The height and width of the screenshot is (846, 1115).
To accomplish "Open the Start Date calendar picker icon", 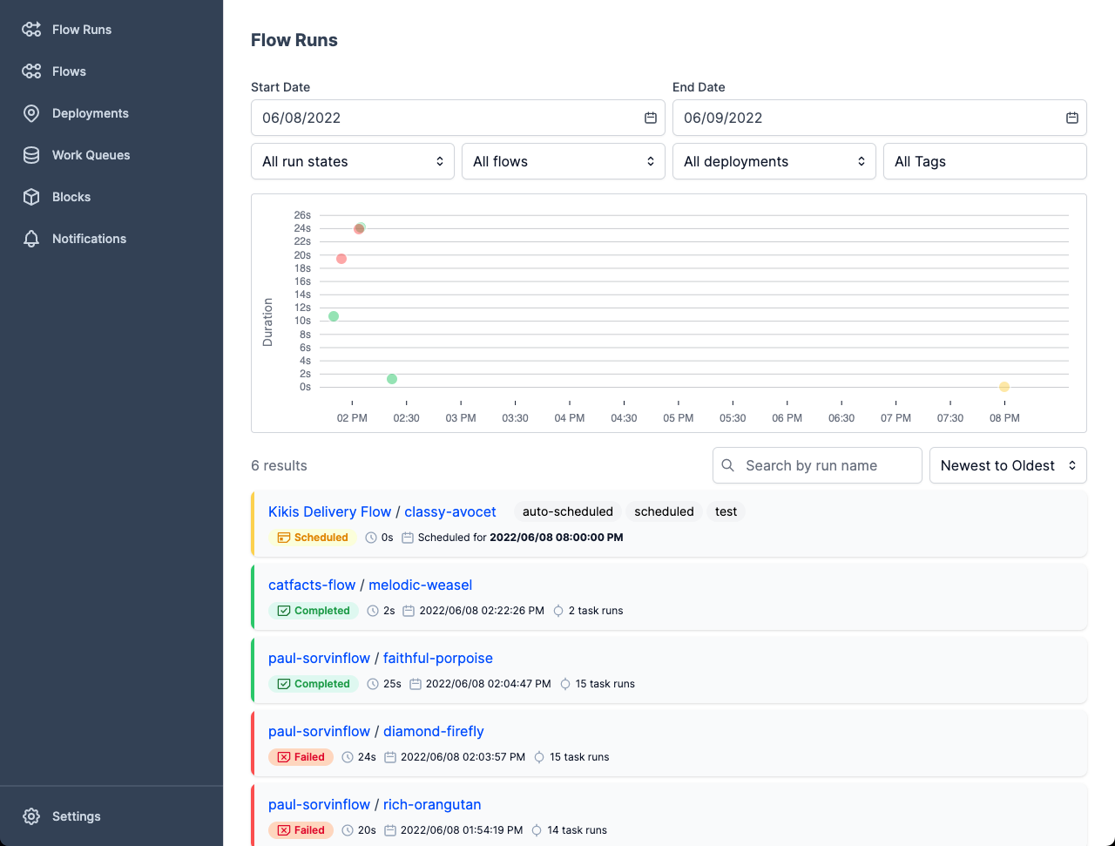I will pyautogui.click(x=650, y=118).
